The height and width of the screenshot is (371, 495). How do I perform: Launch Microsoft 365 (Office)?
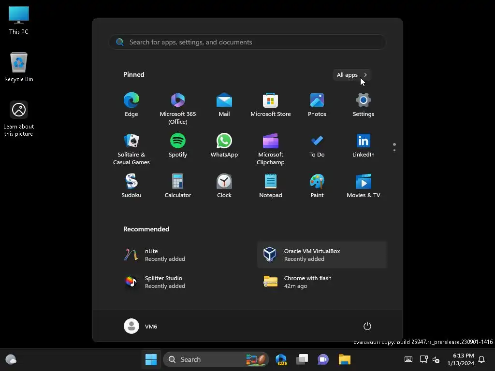tap(178, 109)
